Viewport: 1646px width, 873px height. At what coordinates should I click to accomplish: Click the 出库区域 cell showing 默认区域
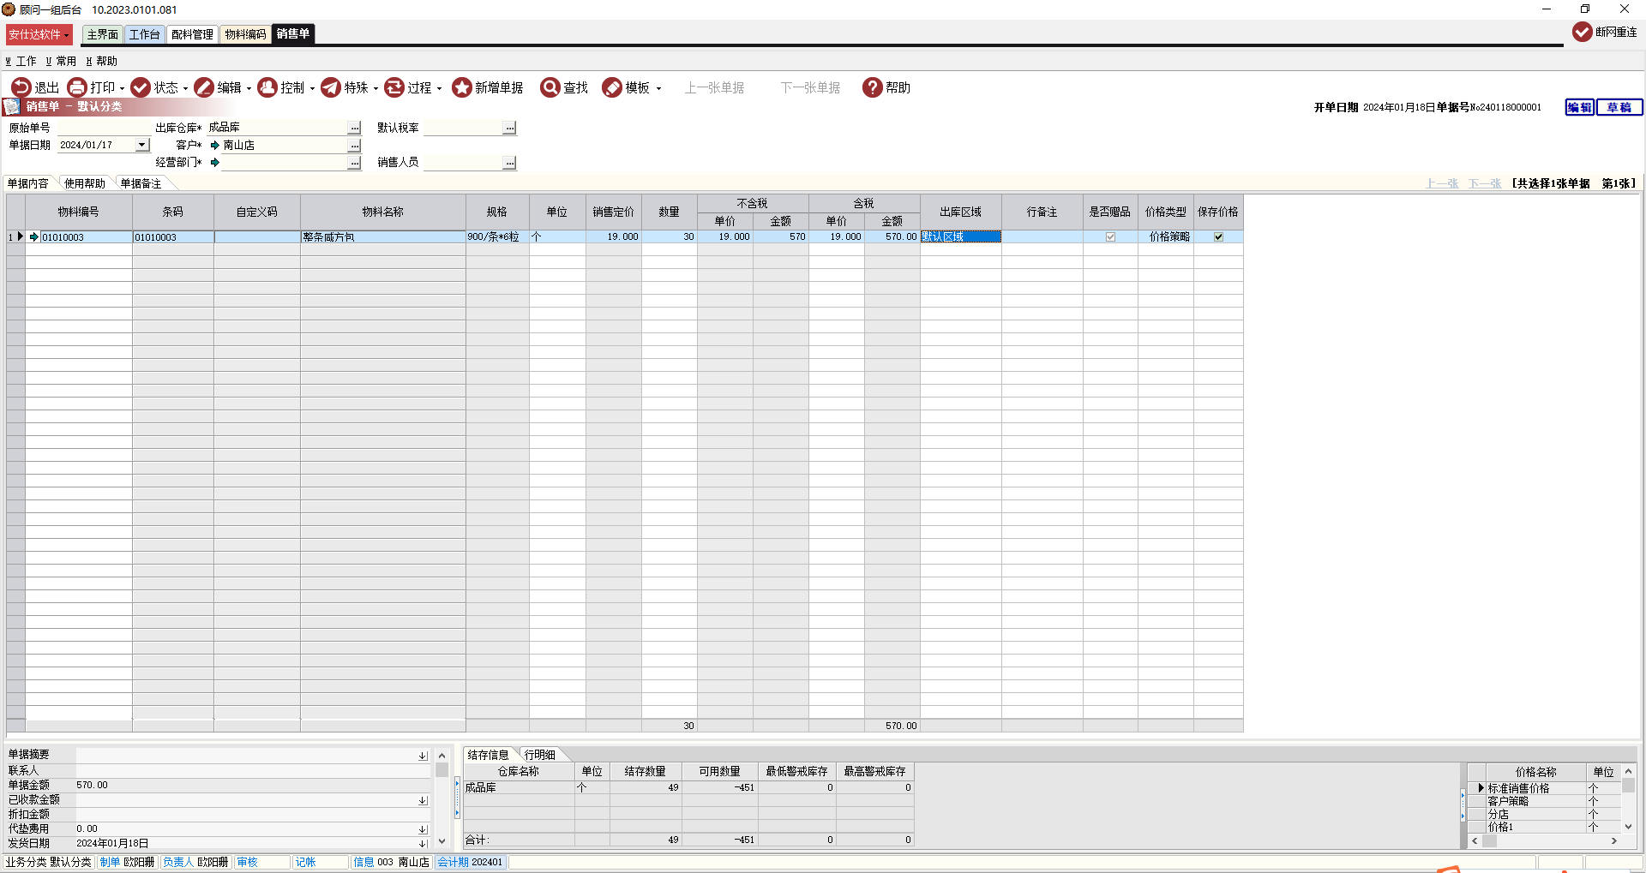click(x=961, y=237)
